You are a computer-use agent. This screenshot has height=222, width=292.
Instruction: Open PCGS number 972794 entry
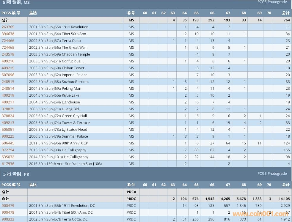8,150
